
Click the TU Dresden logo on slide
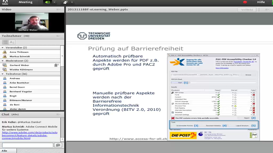tap(94, 36)
